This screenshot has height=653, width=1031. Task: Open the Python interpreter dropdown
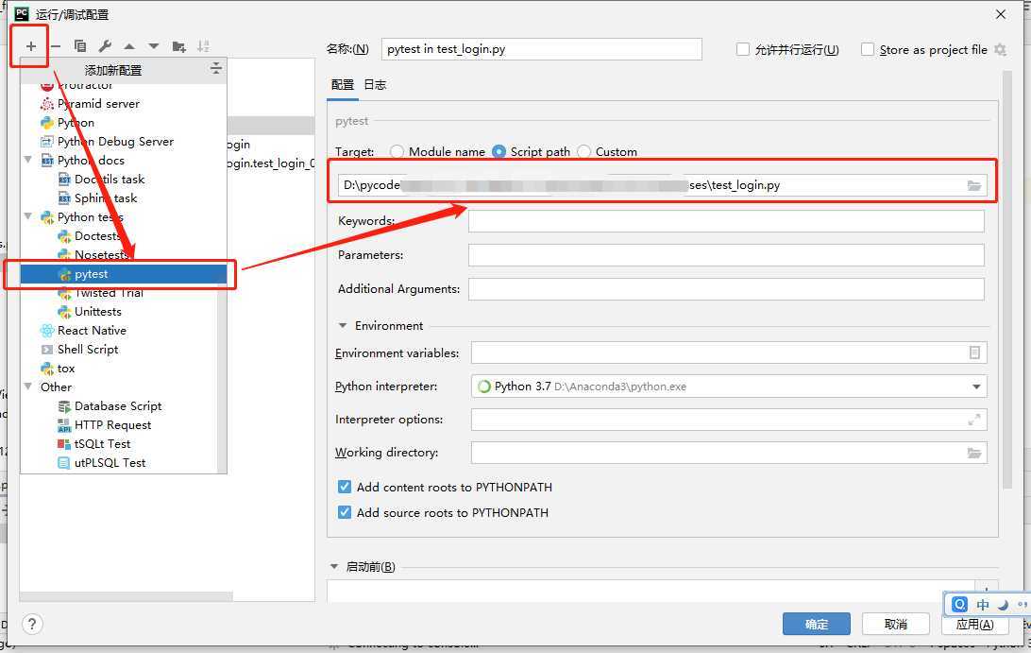(976, 387)
